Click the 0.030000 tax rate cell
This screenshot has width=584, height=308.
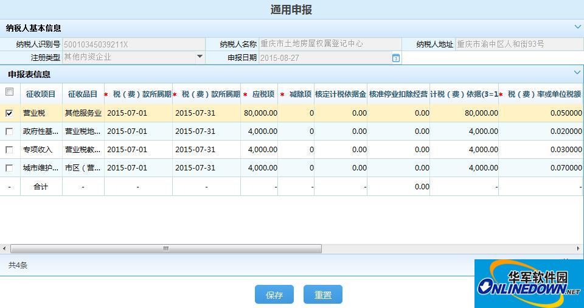click(x=541, y=150)
